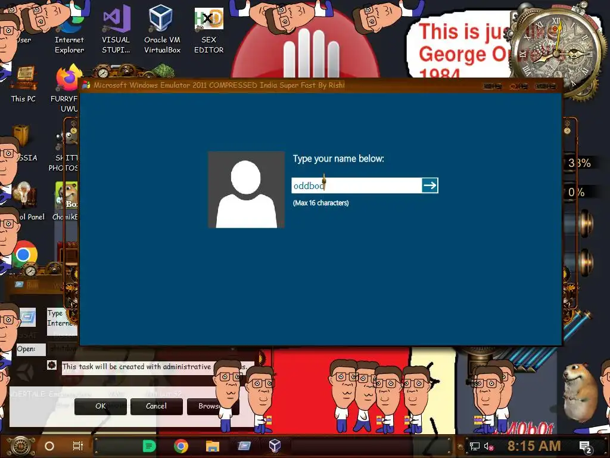Click the 0% meter gadget reading
The image size is (610, 458).
click(x=576, y=192)
